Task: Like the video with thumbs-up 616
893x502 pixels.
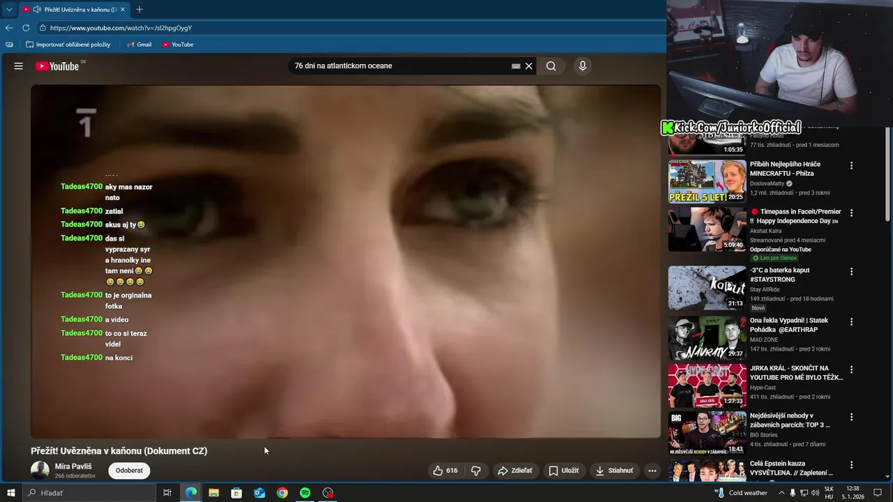Action: click(x=445, y=471)
